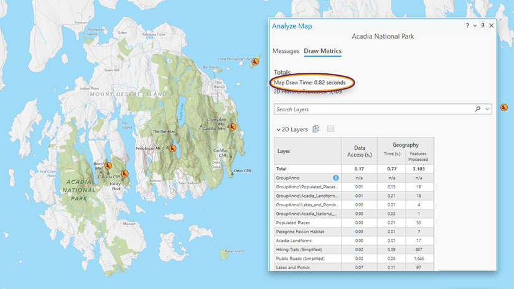This screenshot has height=289, width=514.
Task: Click the Mount Desert Island map label
Action: [128, 94]
